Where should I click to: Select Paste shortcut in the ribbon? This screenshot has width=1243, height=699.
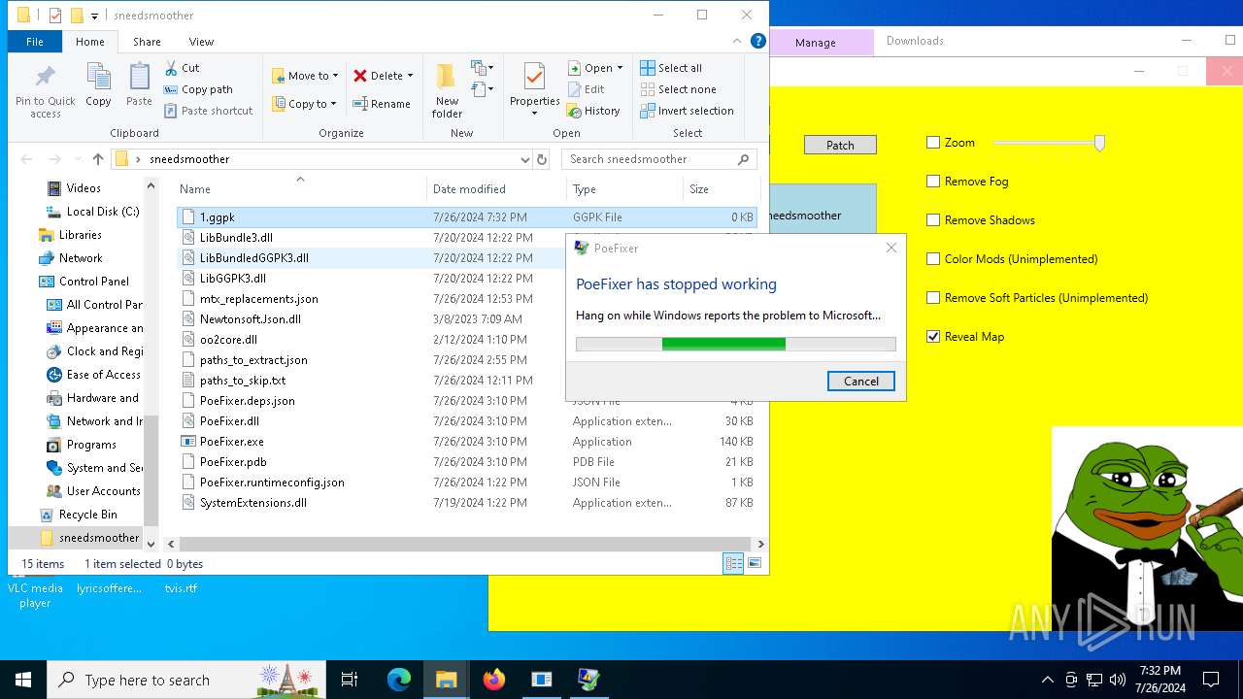(x=208, y=111)
